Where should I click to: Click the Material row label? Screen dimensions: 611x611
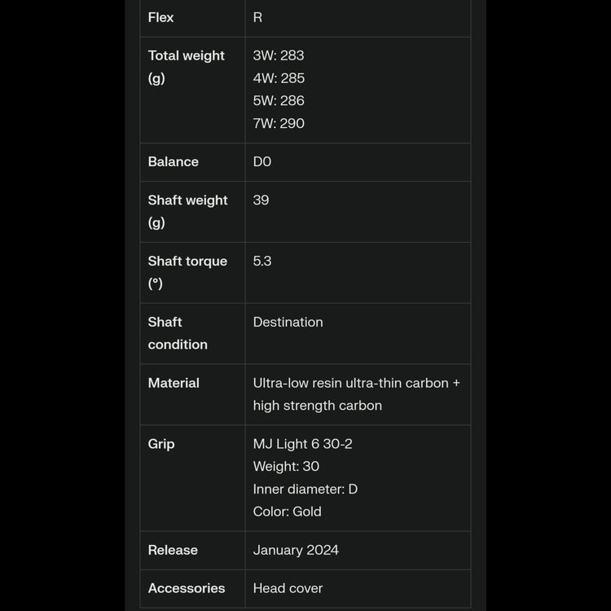174,383
